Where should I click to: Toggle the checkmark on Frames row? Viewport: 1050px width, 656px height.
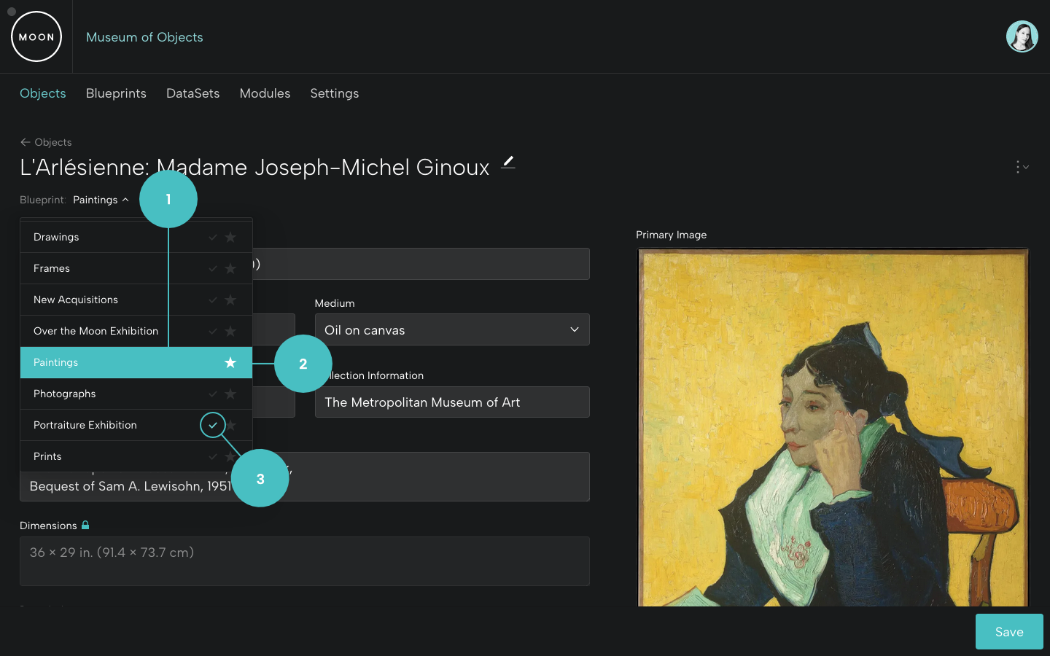tap(213, 268)
